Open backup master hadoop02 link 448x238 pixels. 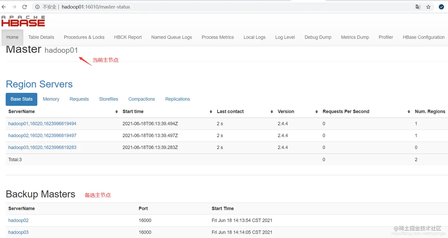click(18, 220)
